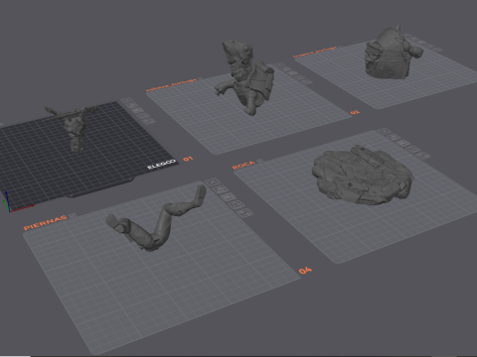This screenshot has height=357, width=477.
Task: Click the PIERNAS plate name
Action: (46, 223)
